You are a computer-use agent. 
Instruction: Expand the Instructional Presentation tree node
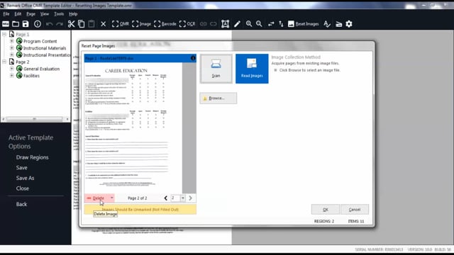(12, 55)
